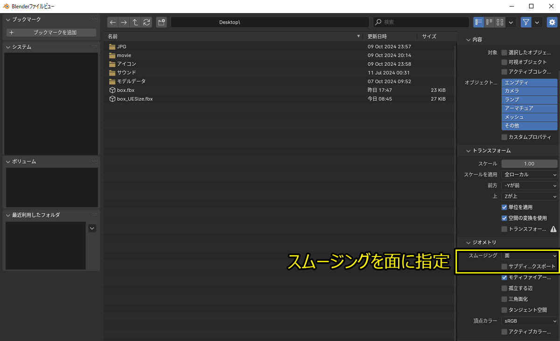
Task: Toggle file filtering funnel icon
Action: tap(526, 22)
